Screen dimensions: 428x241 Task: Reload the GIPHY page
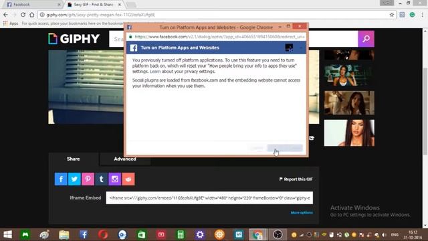tap(23, 15)
